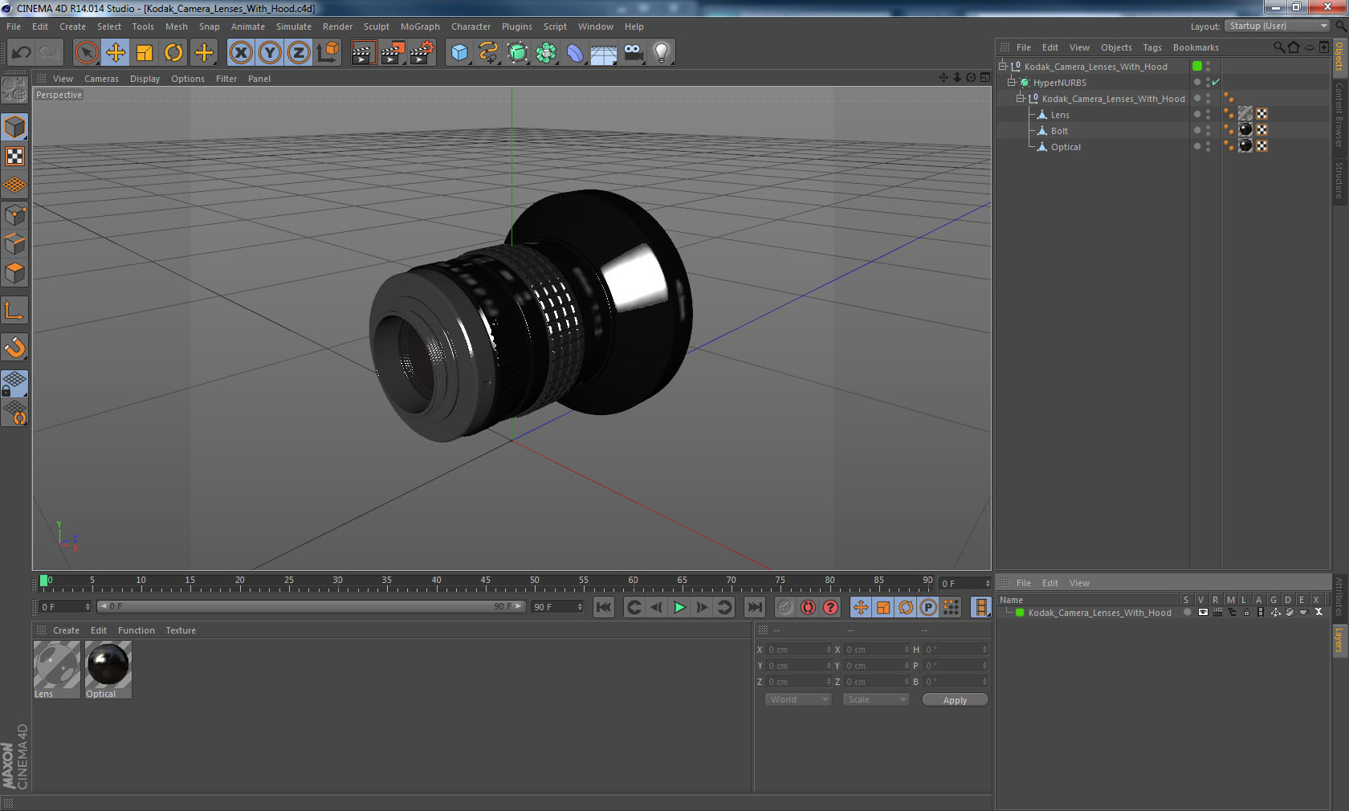
Task: Open the Simulate menu
Action: coord(294,26)
